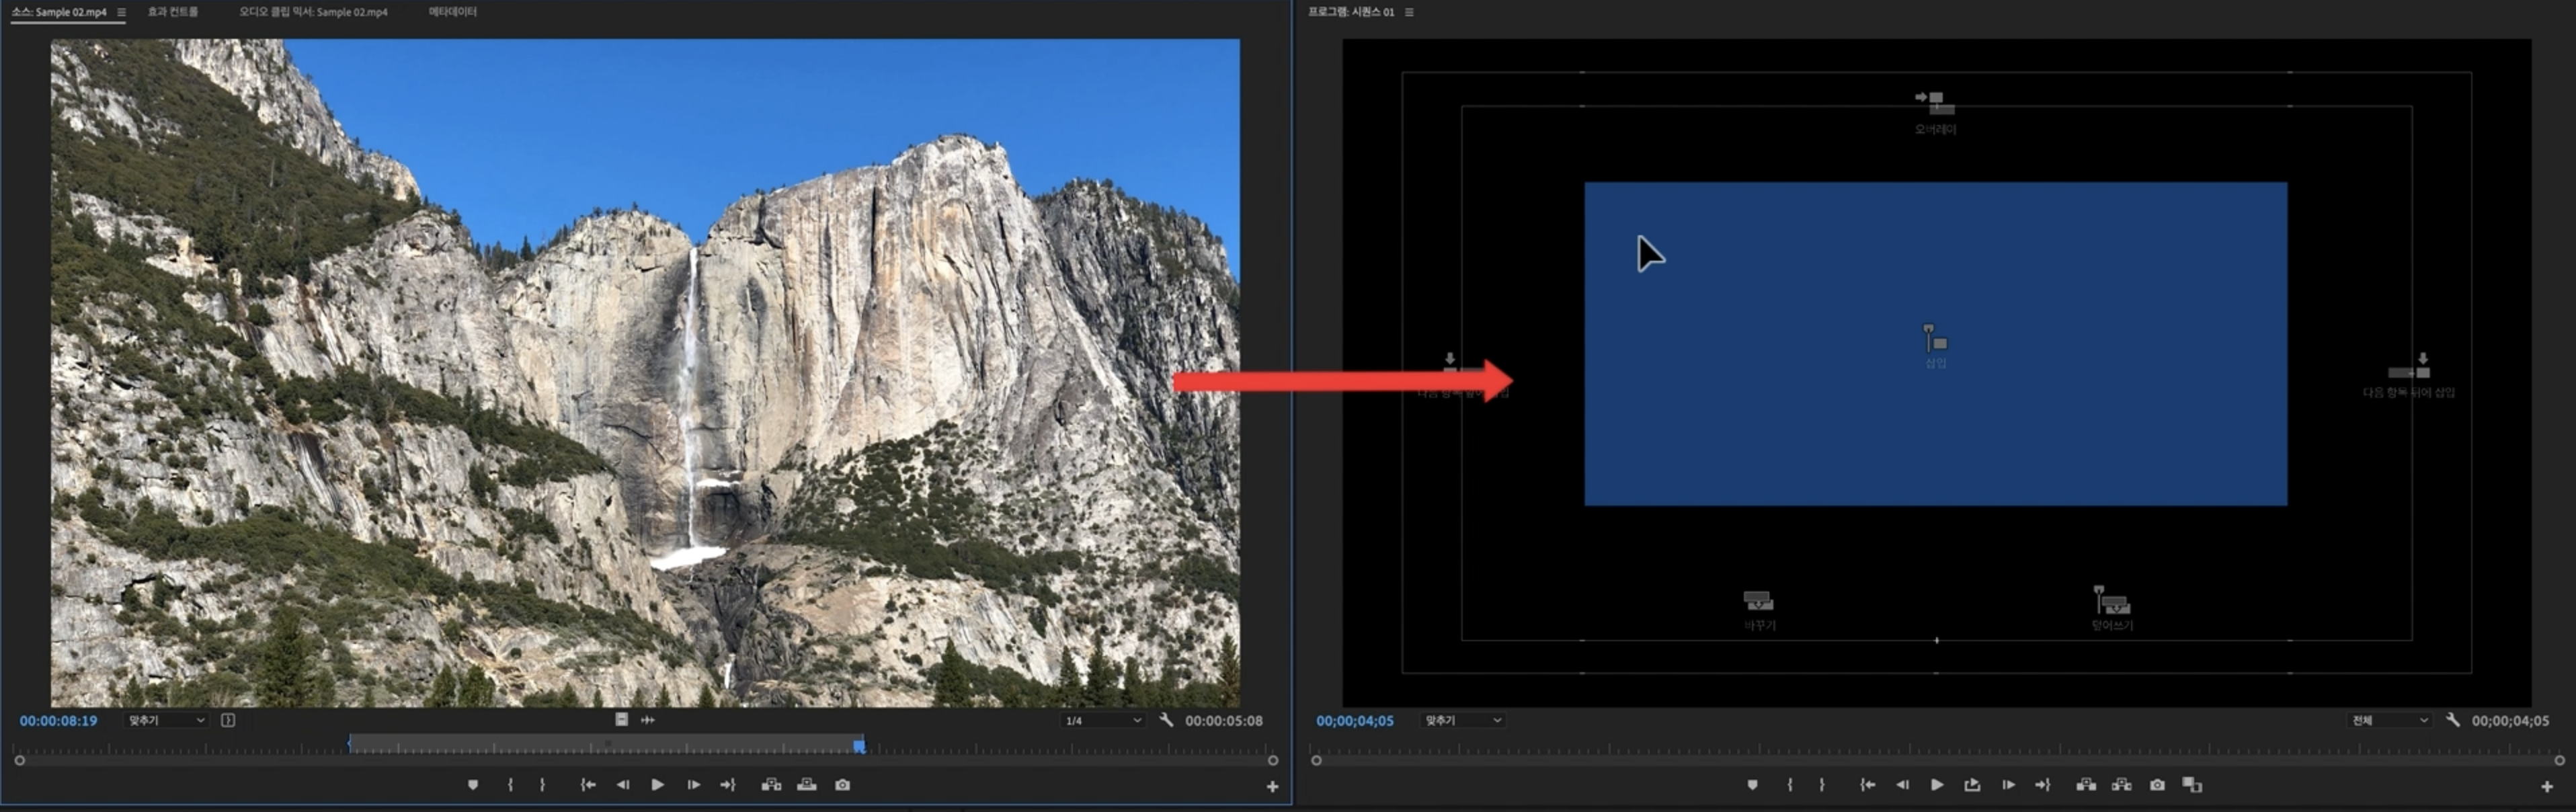Open Program monitor button editor plus

pos(2547,787)
